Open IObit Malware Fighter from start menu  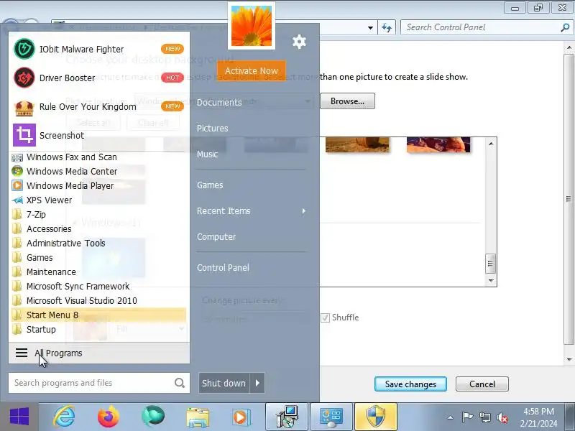pos(99,49)
